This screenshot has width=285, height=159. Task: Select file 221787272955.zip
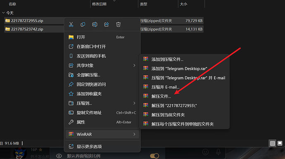coord(27,21)
